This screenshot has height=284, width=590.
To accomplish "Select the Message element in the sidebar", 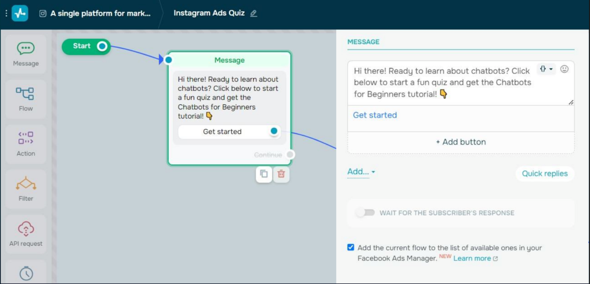I will click(x=26, y=54).
